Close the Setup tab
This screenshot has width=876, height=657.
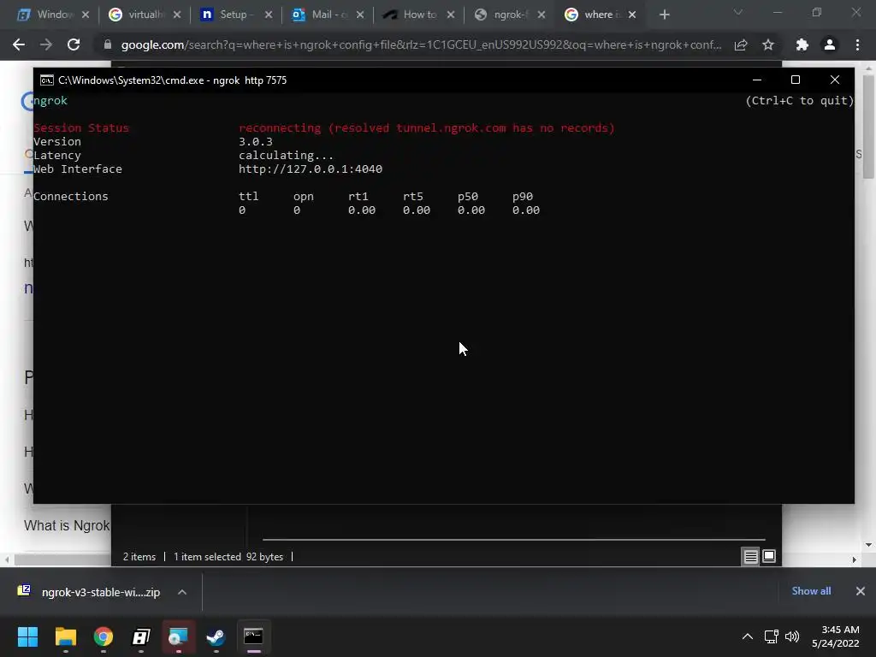point(268,15)
